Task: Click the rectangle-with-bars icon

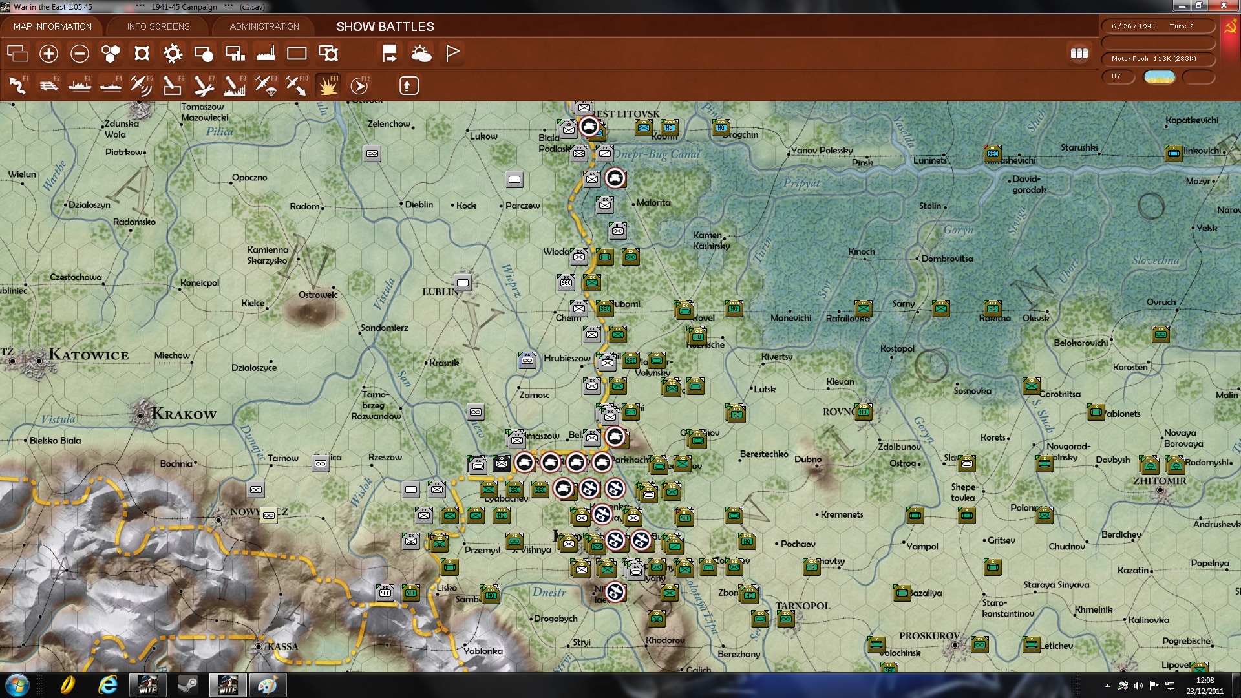Action: pos(235,53)
